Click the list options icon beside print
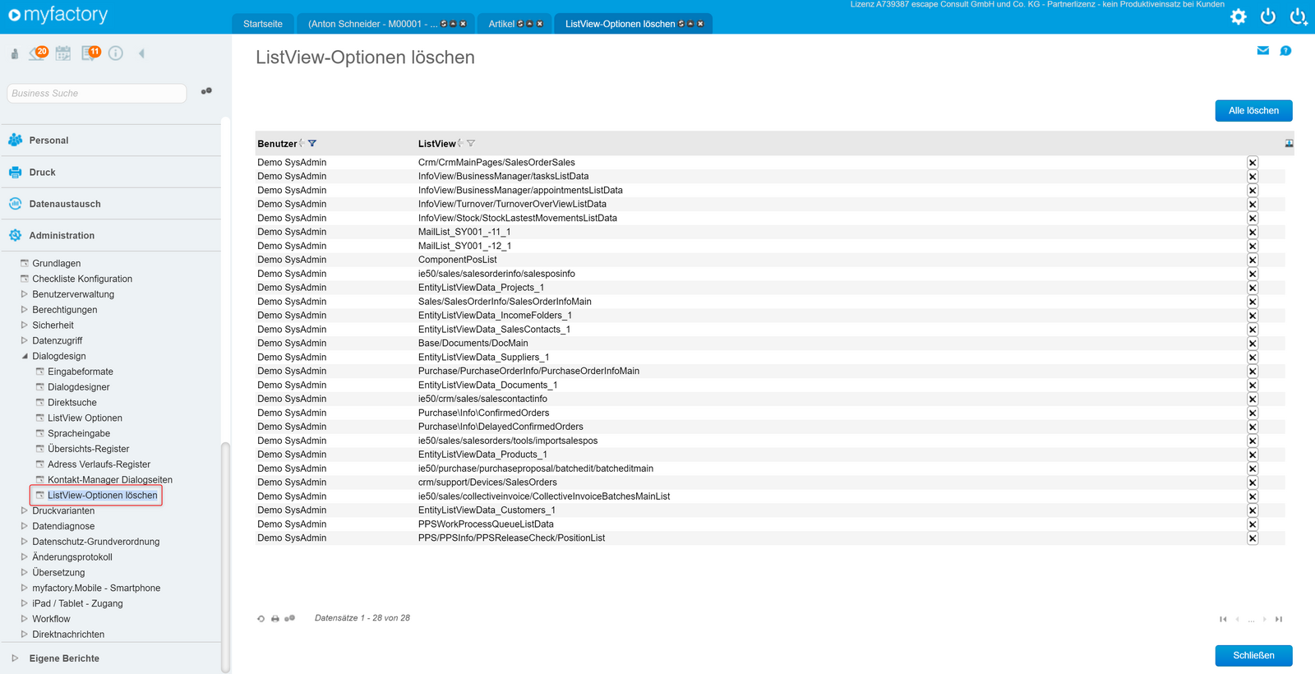1315x674 pixels. click(x=289, y=619)
